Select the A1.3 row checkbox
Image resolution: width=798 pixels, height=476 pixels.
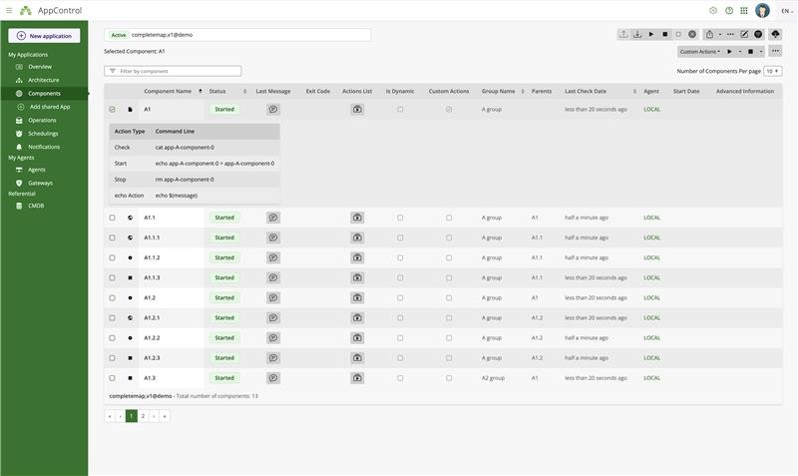tap(112, 378)
